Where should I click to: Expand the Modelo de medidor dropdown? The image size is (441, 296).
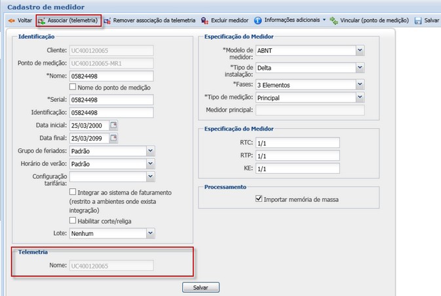[x=360, y=50]
